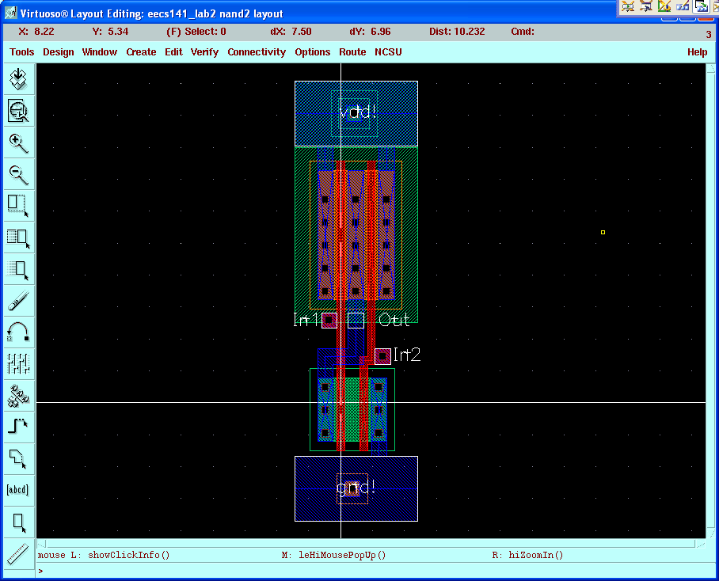The width and height of the screenshot is (719, 581).
Task: Pick the Ruler tool icon
Action: point(18,553)
